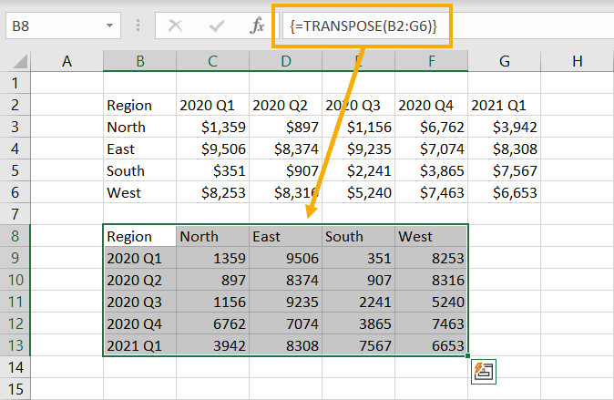
Task: Select row 8 header
Action: click(x=15, y=236)
